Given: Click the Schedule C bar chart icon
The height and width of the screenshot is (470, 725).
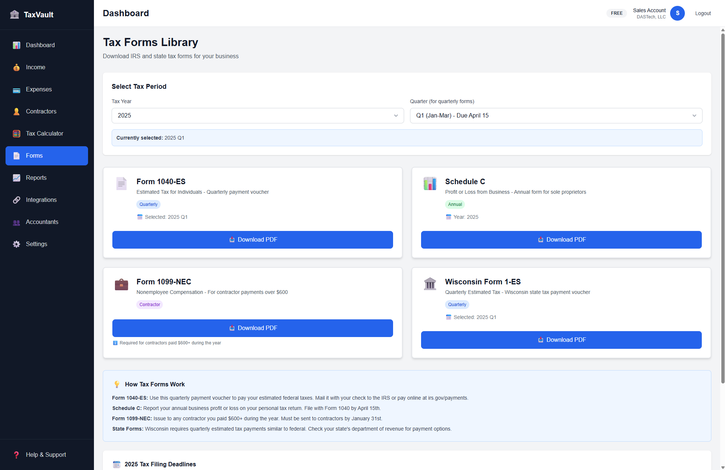Looking at the screenshot, I should click(430, 183).
